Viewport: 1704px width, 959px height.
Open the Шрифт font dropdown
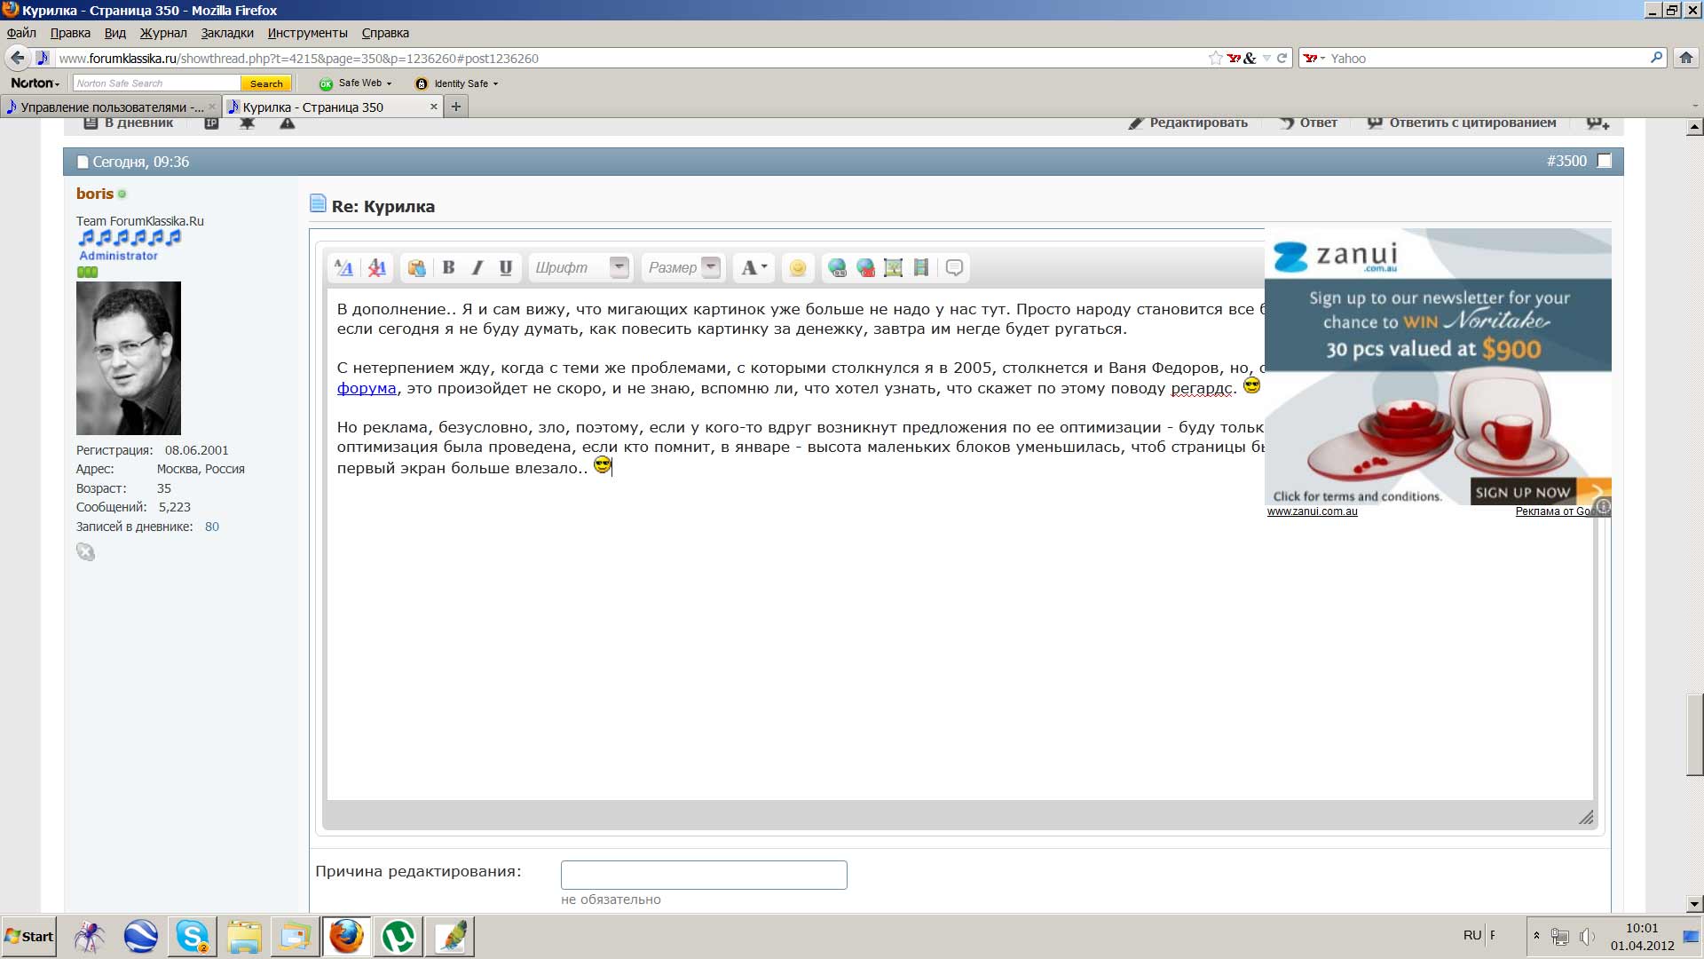click(619, 266)
